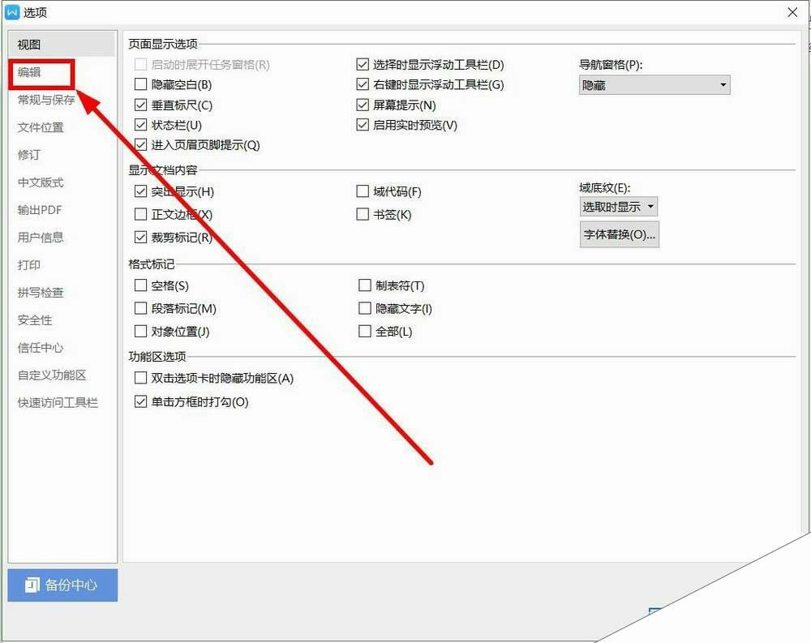Click the WPS icon in title bar
The image size is (811, 643).
pos(11,12)
